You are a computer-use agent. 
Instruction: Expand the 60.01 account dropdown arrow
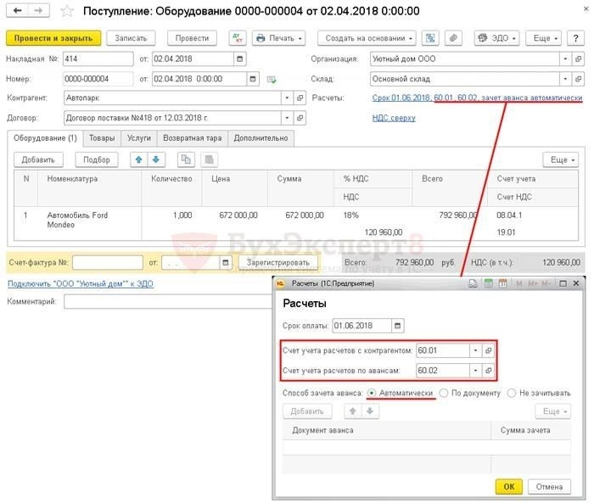tap(475, 350)
